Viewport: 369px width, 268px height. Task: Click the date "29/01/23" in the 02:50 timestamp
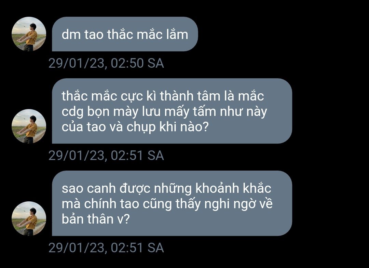pyautogui.click(x=77, y=63)
